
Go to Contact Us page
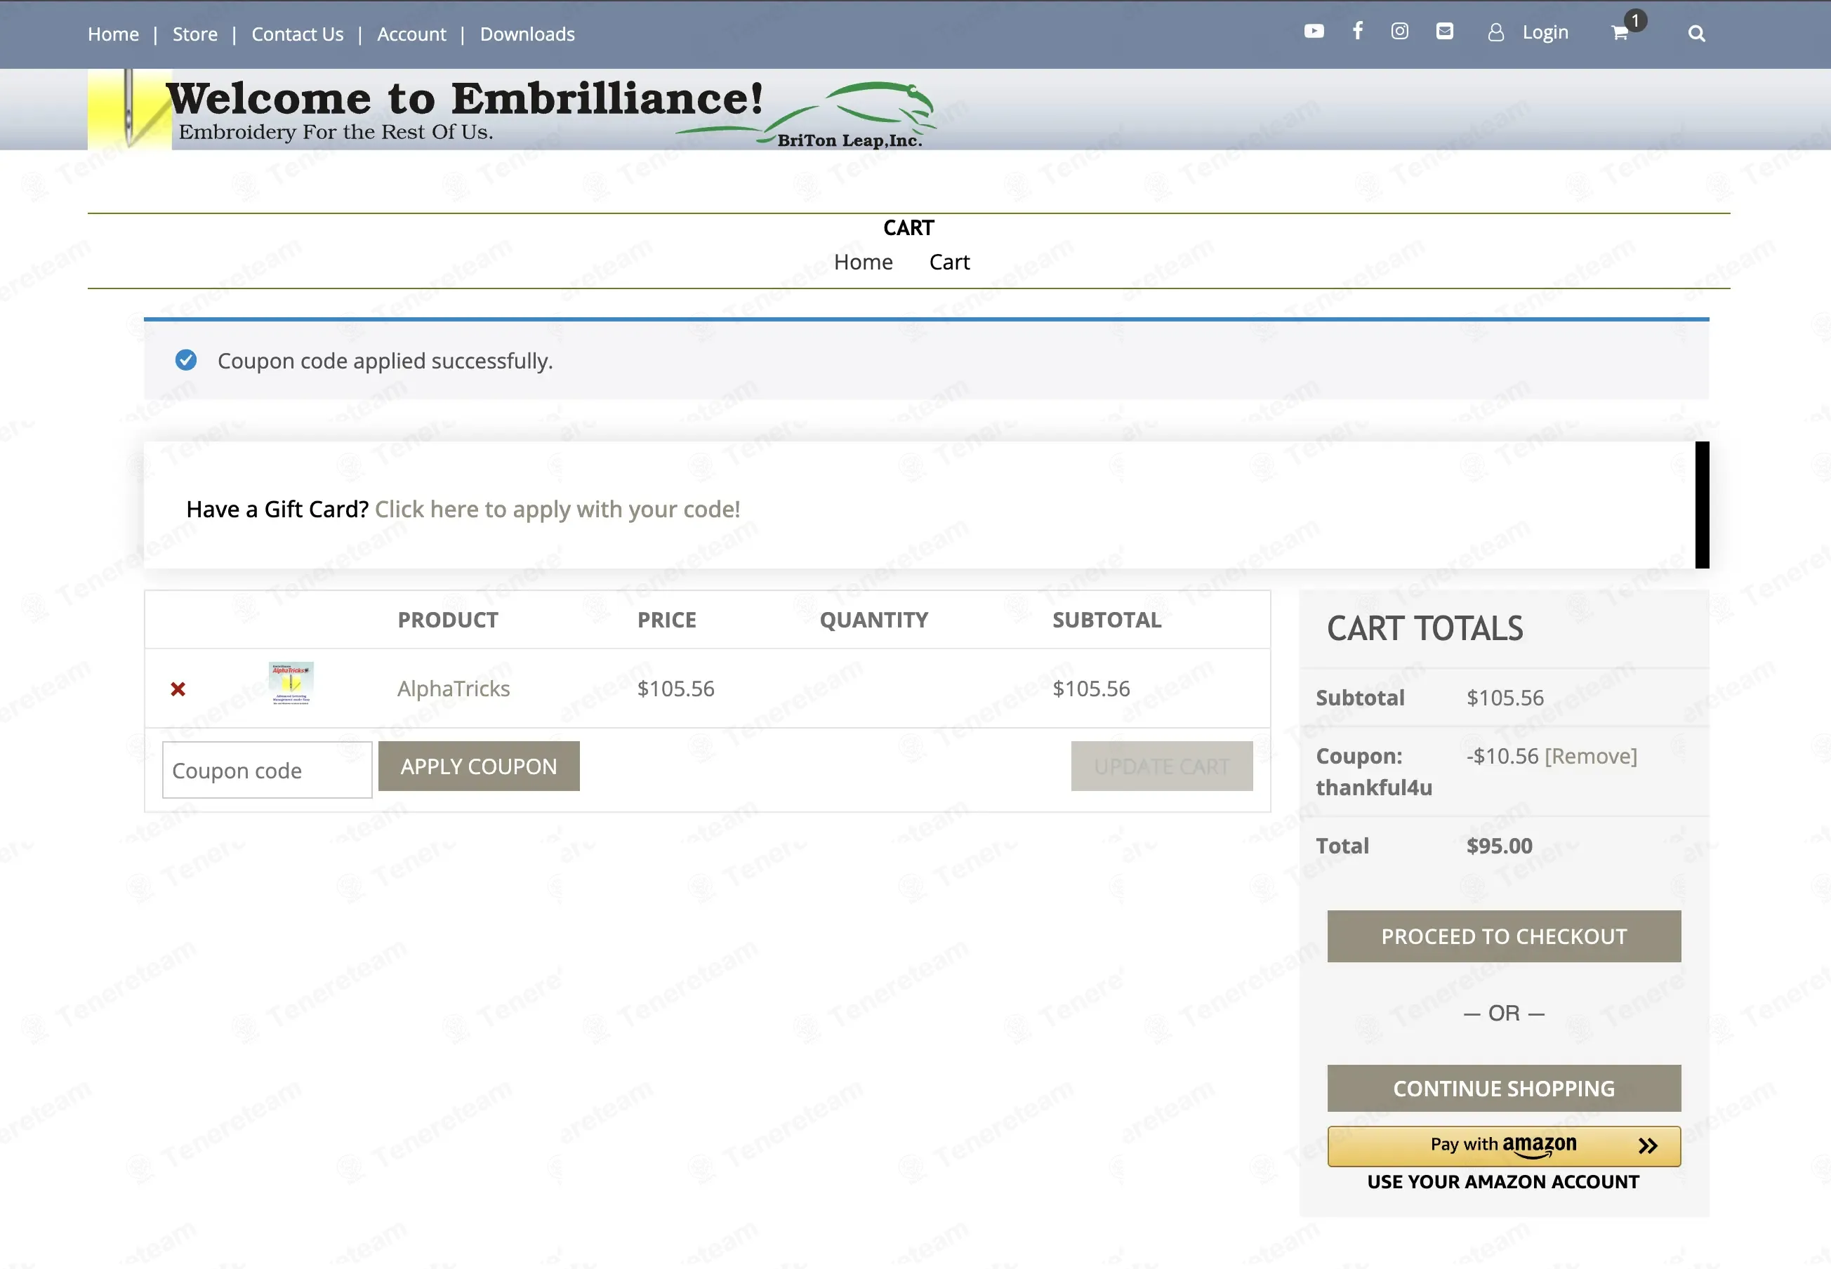298,34
